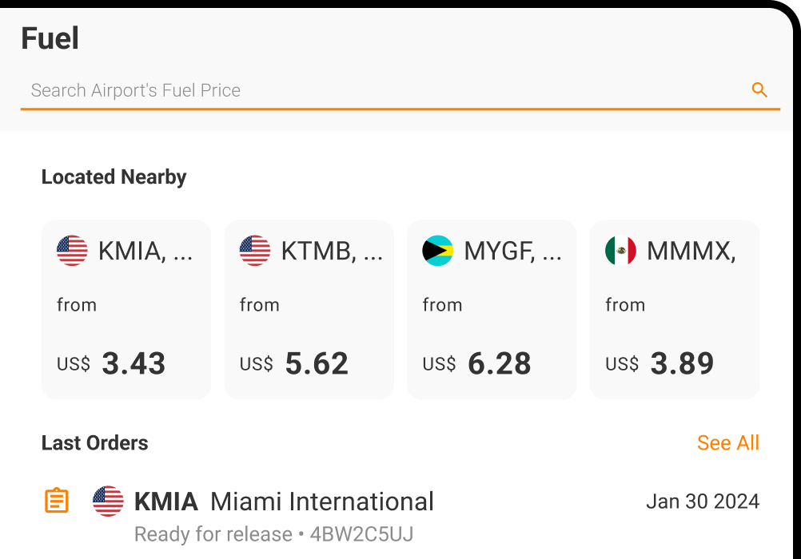This screenshot has height=559, width=801.
Task: Open the MMMX nearby fuel card
Action: click(x=675, y=310)
